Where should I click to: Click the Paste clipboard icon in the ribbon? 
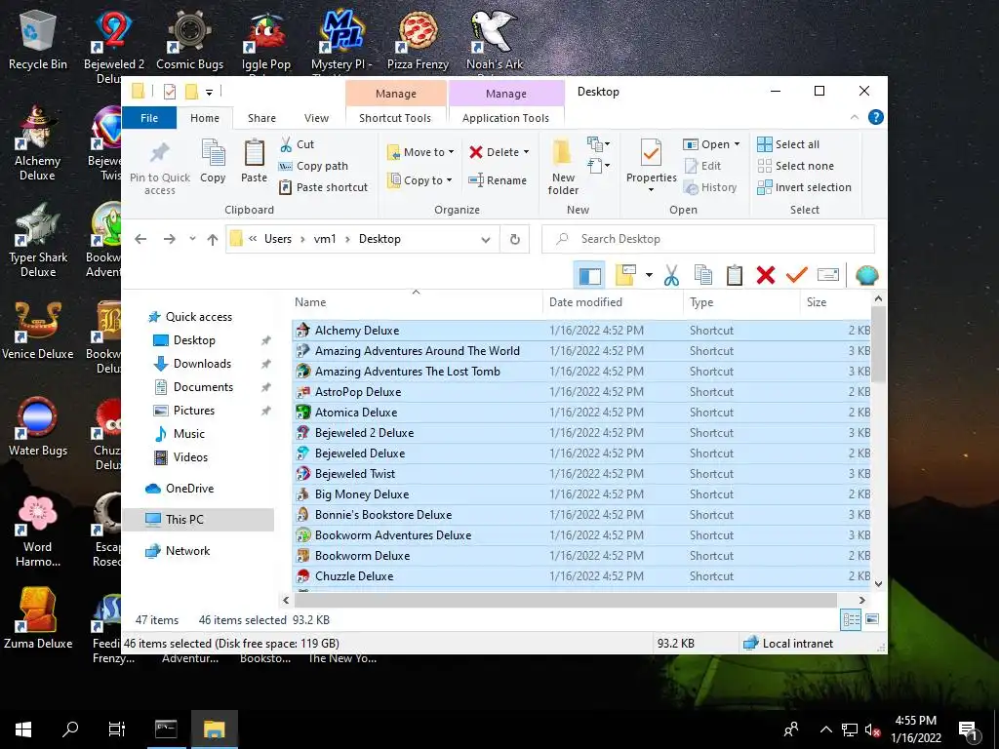(x=254, y=161)
